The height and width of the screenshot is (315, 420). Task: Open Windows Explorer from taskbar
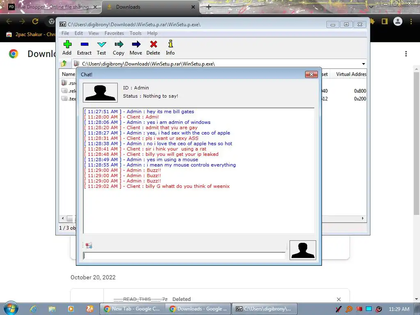[52, 309]
